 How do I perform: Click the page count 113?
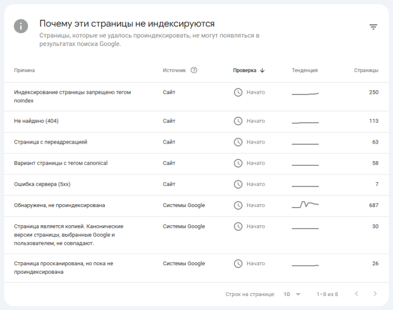374,121
